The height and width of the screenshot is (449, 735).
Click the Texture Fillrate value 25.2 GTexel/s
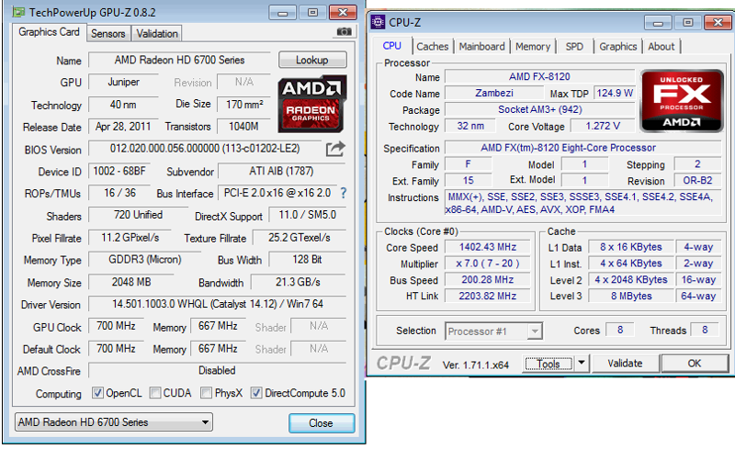(300, 238)
